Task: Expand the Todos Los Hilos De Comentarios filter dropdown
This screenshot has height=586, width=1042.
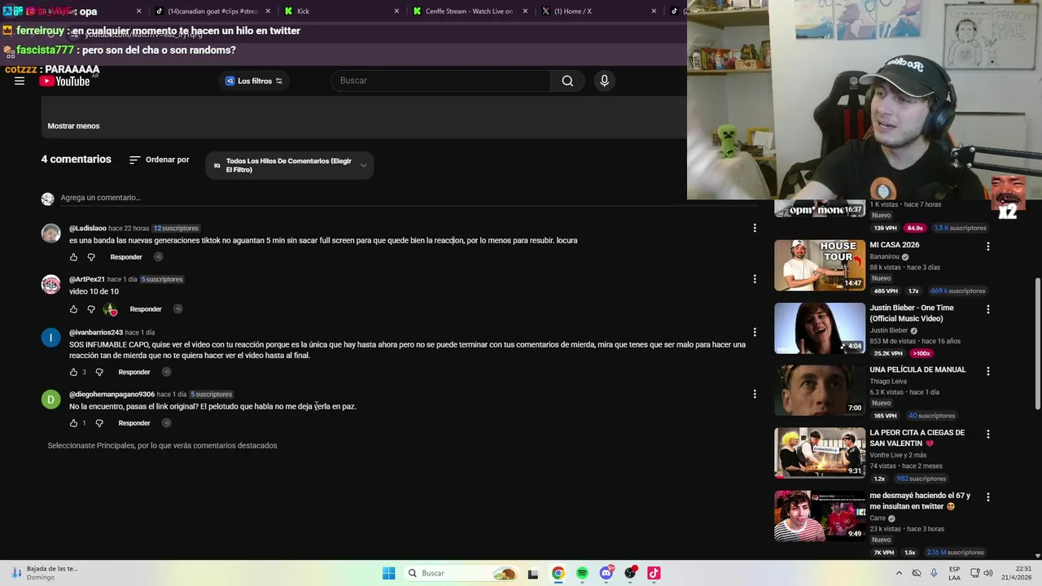Action: click(290, 165)
